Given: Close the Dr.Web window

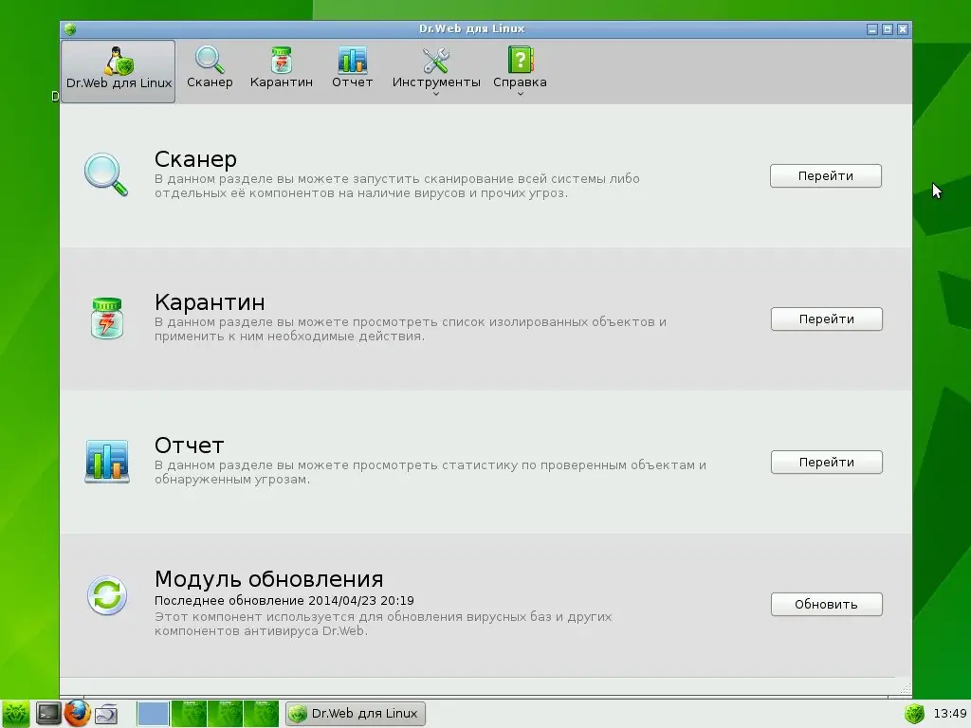Looking at the screenshot, I should click(x=903, y=29).
